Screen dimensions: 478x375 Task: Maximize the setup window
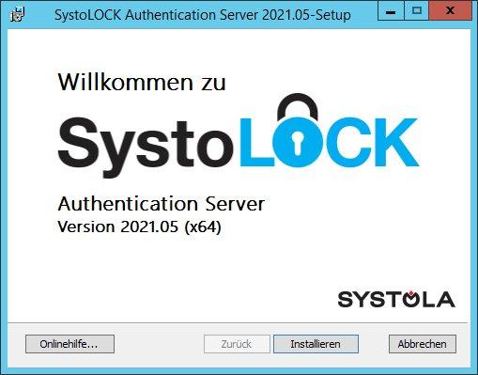point(417,12)
